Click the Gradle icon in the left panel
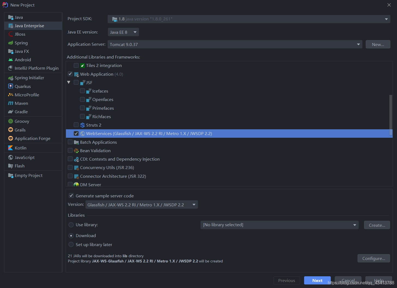This screenshot has height=288, width=397. tap(10, 112)
